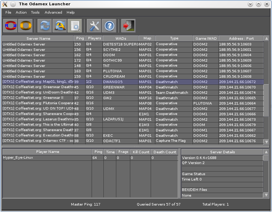Screen dimensions: 272x212
Task: Select the CRUDREAM server row
Action: pos(133,76)
